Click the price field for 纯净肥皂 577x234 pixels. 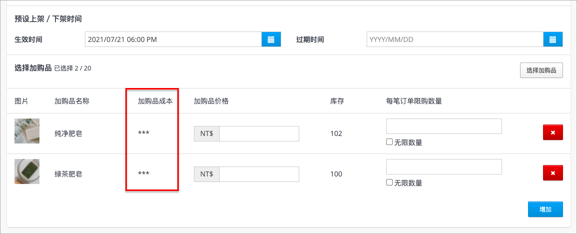pos(259,134)
